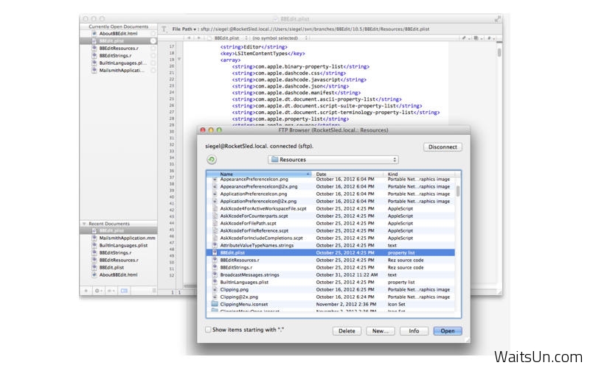Viewport: 590px width, 368px height.
Task: Select BBEditStrings.r row in FTP list
Action: pyautogui.click(x=330, y=267)
